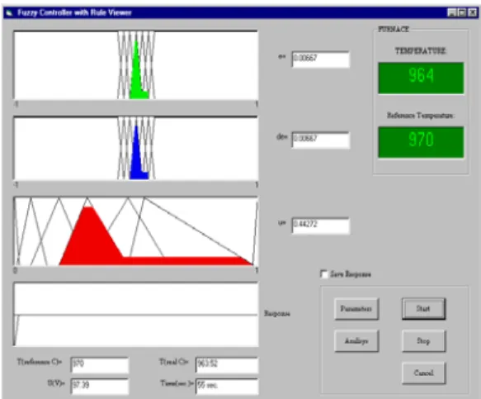Minimize the Fuzzy Controller window
The height and width of the screenshot is (399, 481).
pyautogui.click(x=451, y=12)
